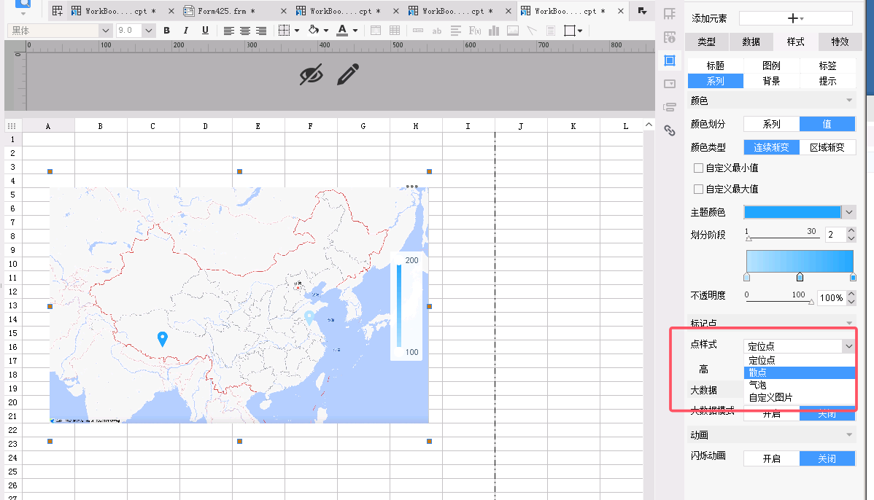Click the hide chart eye-slash icon
874x500 pixels.
click(311, 74)
